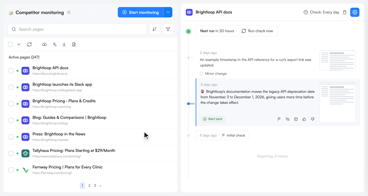Screen dimensions: 368x196
Task: Open the 3 days ago page snapshot thumbnail
Action: pos(338,102)
